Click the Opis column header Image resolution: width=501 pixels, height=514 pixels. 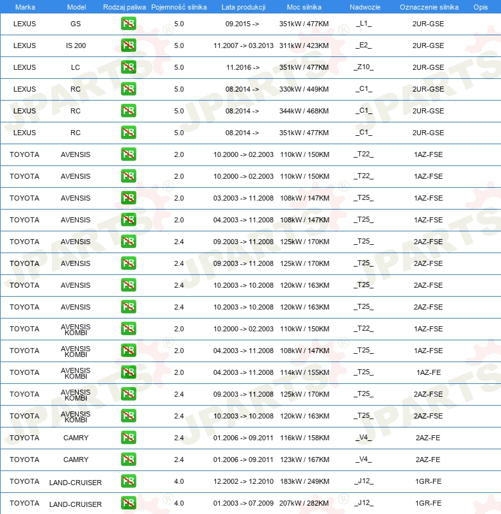[x=480, y=7]
